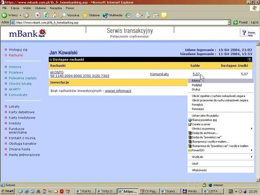Click the Wyloguj się link
The image size is (260, 195).
click(x=18, y=50)
